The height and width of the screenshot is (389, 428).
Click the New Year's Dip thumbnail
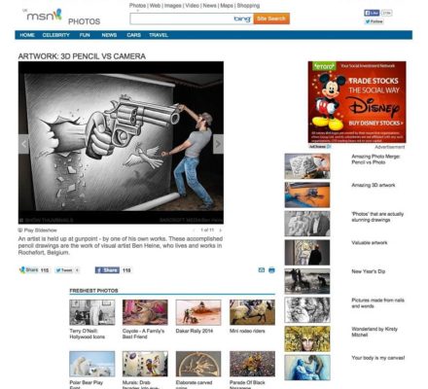coord(307,281)
